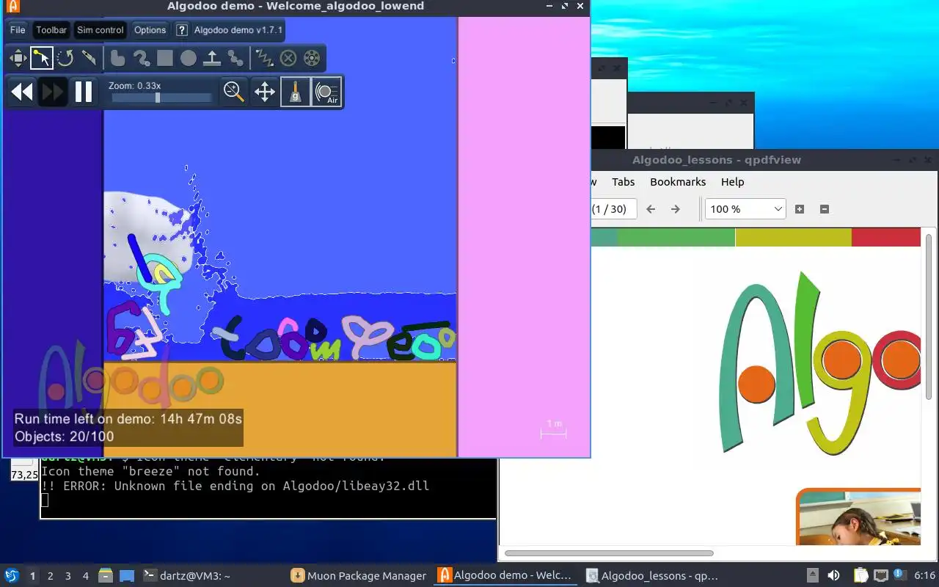Viewport: 939px width, 587px height.
Task: Toggle air friction
Action: click(x=326, y=92)
